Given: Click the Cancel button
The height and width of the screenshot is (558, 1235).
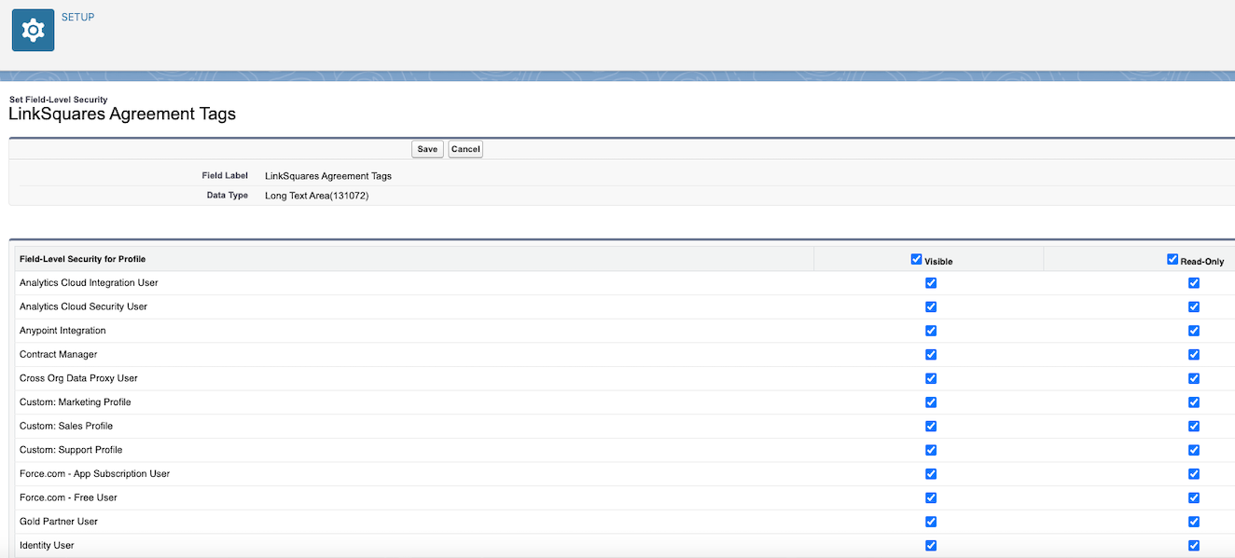Looking at the screenshot, I should click(x=465, y=149).
